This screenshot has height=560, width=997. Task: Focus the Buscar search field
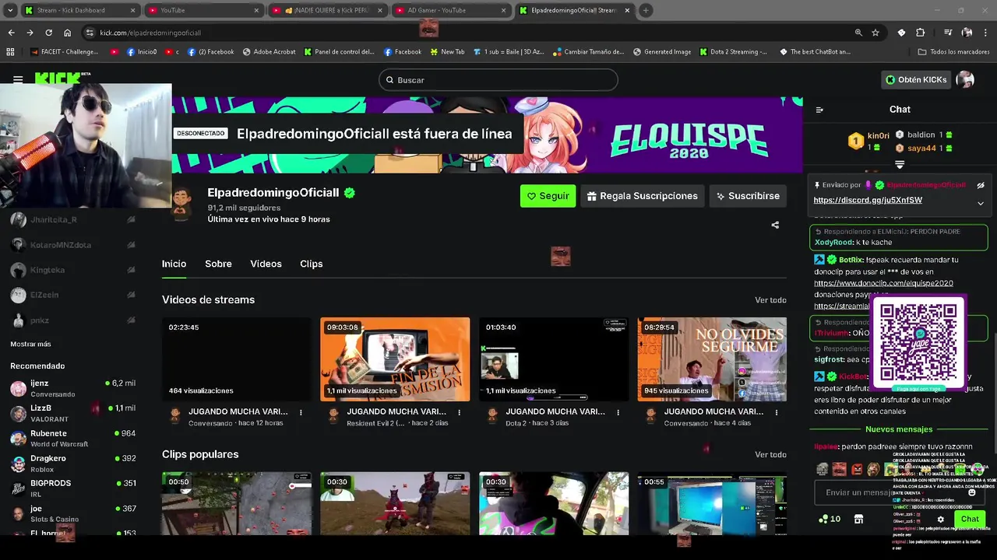pos(498,80)
